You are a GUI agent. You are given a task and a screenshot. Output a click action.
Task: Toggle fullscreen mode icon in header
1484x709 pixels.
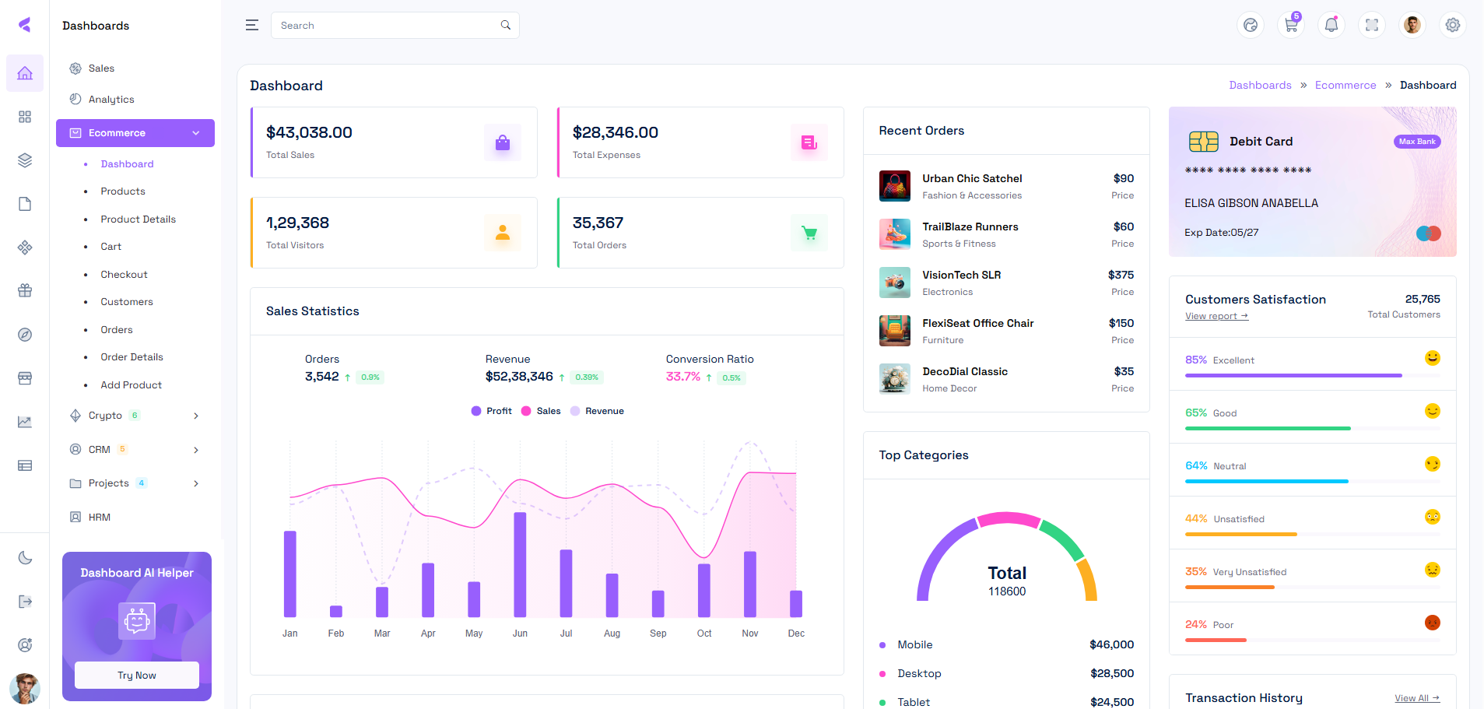[x=1372, y=25]
